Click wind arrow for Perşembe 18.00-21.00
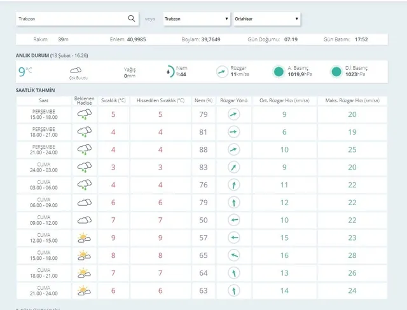 [233, 131]
